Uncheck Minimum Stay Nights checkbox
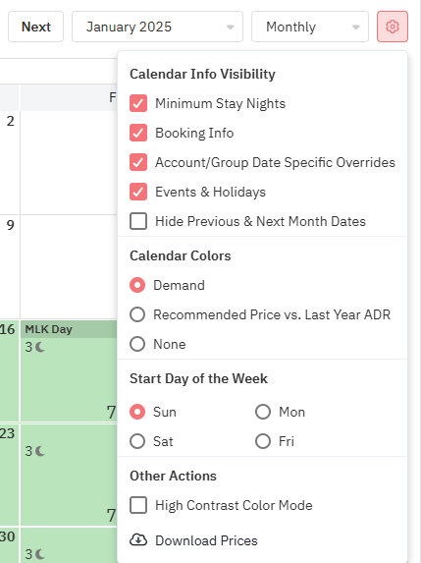This screenshot has height=563, width=421. (138, 103)
